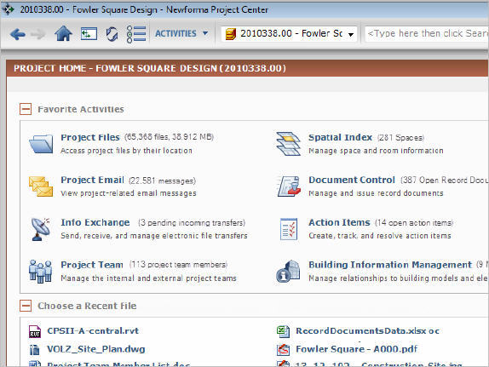This screenshot has width=489, height=367.
Task: Click the Document Control stamp icon
Action: [289, 186]
